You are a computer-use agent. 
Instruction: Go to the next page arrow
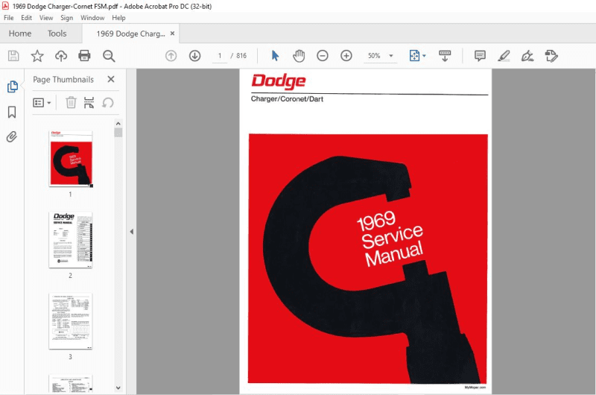coord(195,56)
